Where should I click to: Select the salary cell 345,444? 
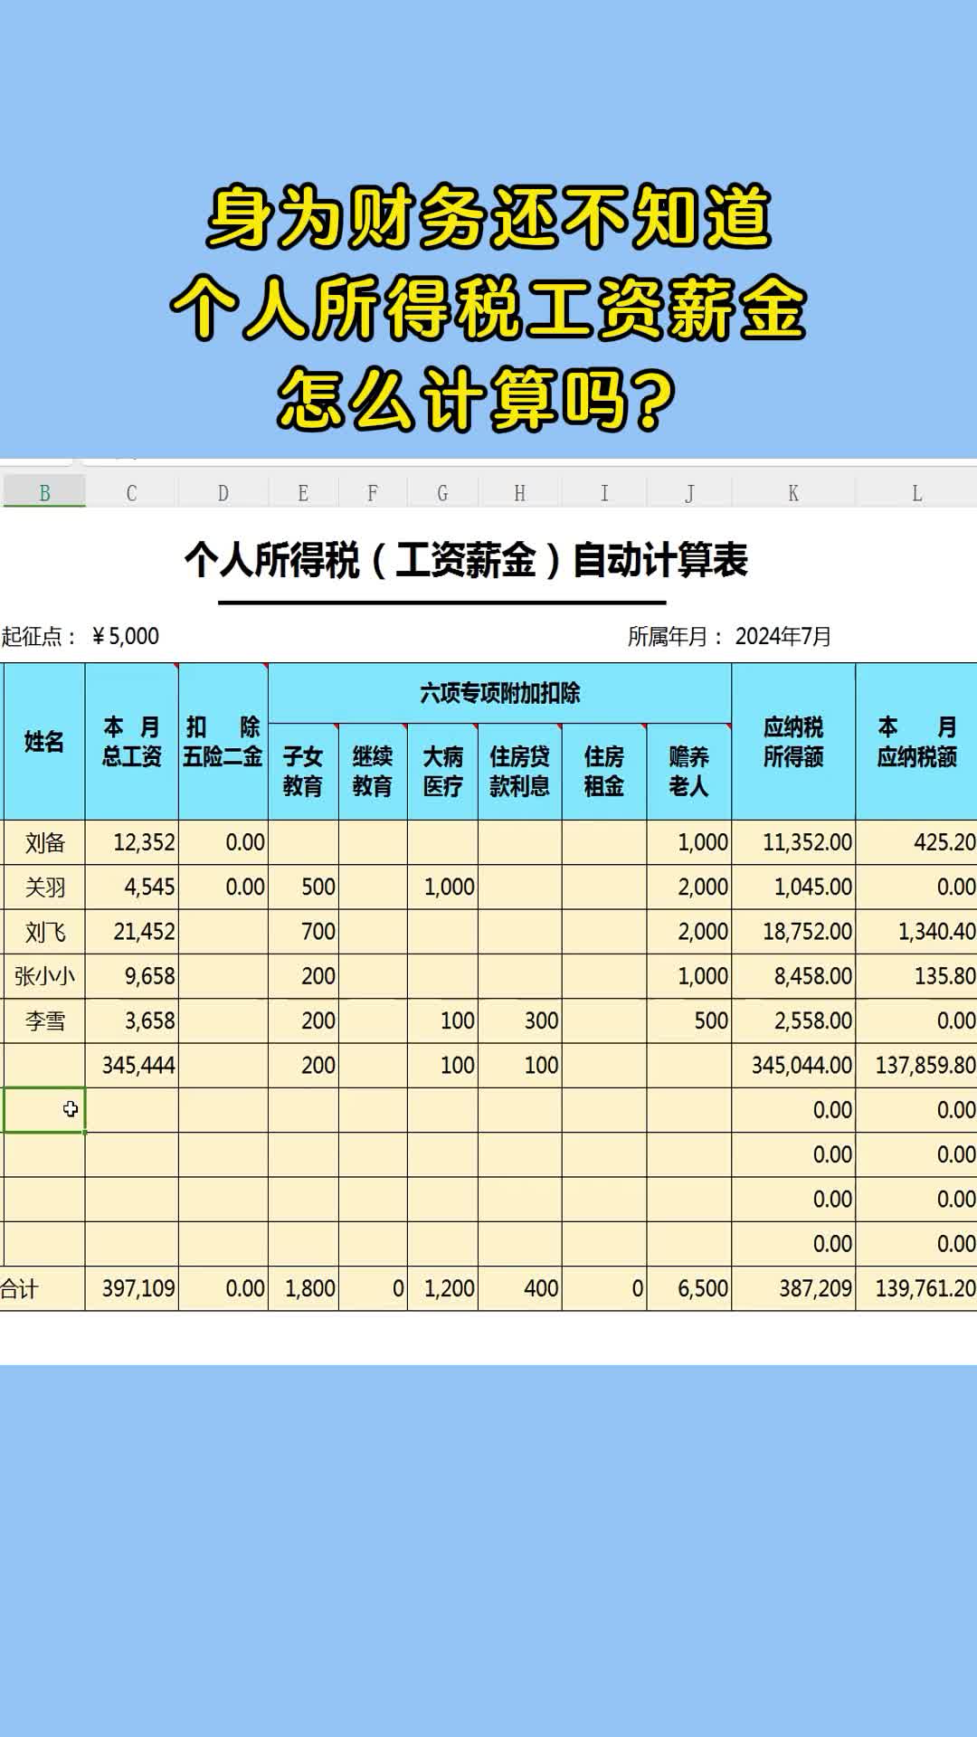click(x=131, y=1065)
